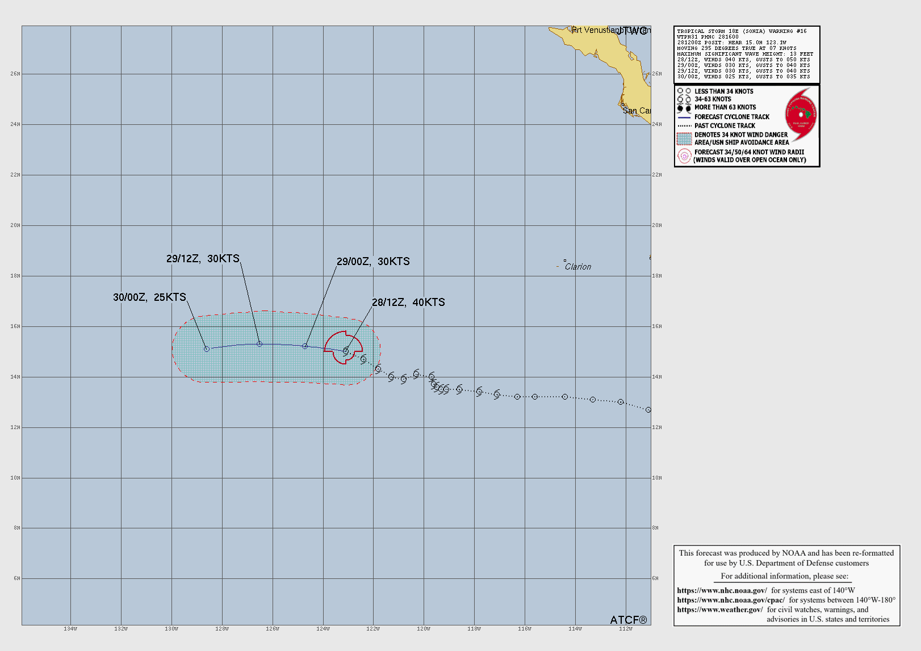Click the wind radii legend icon

(684, 156)
